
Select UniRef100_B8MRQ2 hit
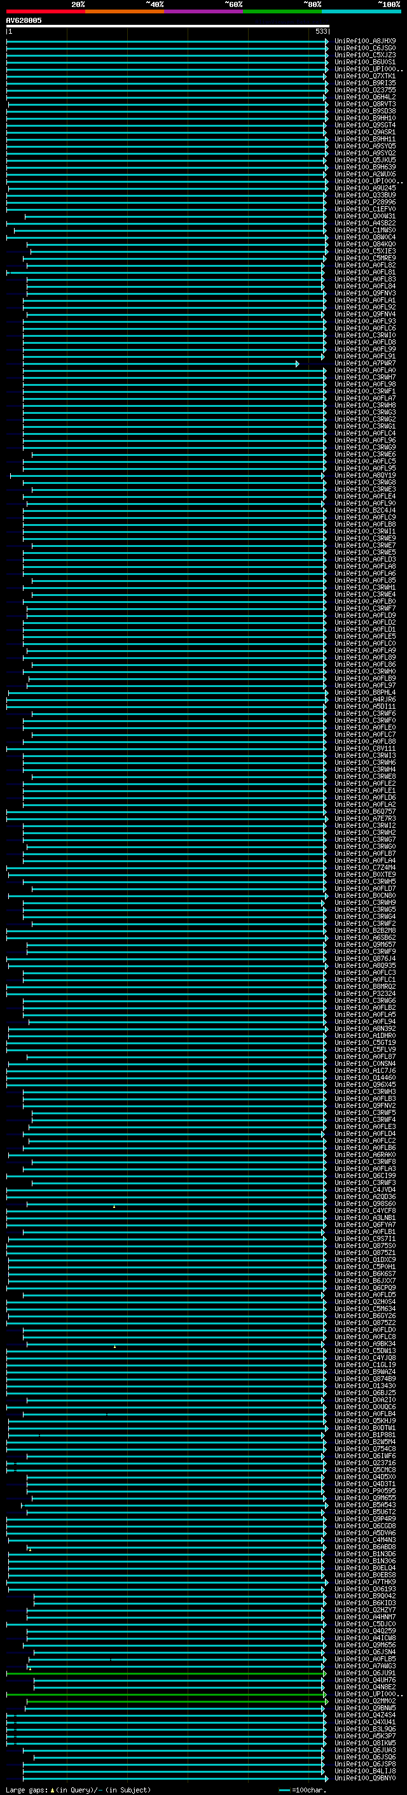point(365,987)
